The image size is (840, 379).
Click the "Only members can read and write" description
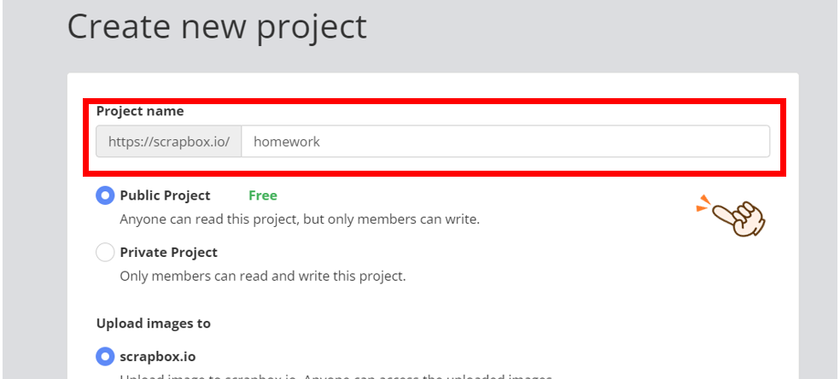coord(263,277)
